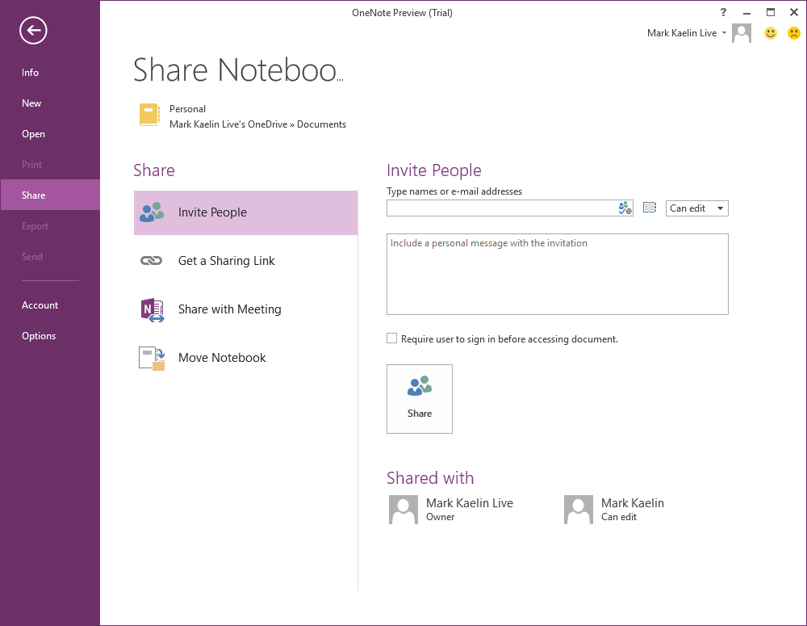Click the Share button to send invitation
Screen dimensions: 807x626
[x=420, y=399]
